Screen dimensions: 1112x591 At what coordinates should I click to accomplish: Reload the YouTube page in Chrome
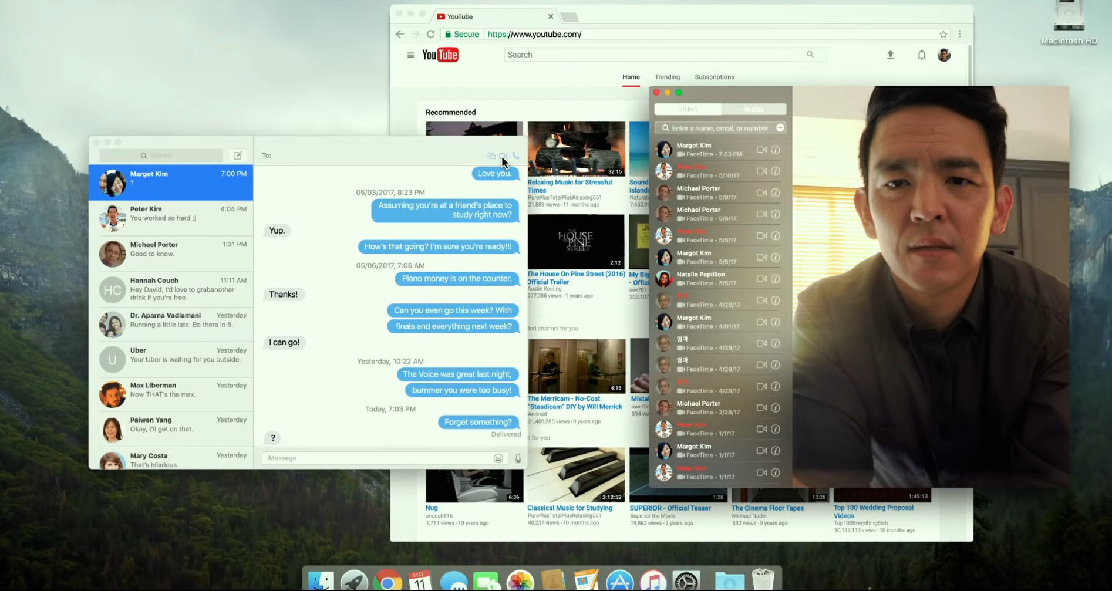tap(431, 34)
